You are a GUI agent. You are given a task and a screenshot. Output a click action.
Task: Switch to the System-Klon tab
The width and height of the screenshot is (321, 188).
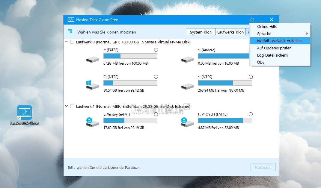201,32
